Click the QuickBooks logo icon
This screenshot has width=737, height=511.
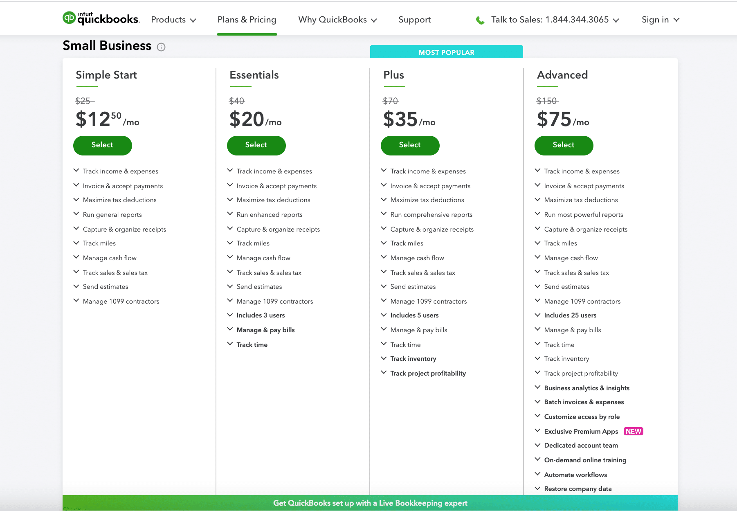[x=69, y=17]
